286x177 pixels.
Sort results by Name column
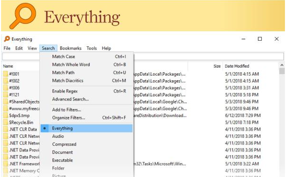[x=8, y=66]
